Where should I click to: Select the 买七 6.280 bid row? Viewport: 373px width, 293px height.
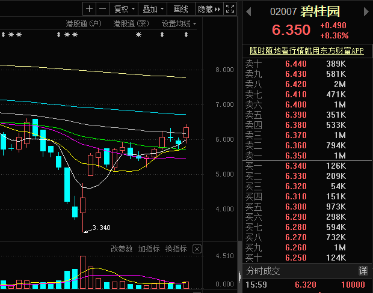point(307,227)
